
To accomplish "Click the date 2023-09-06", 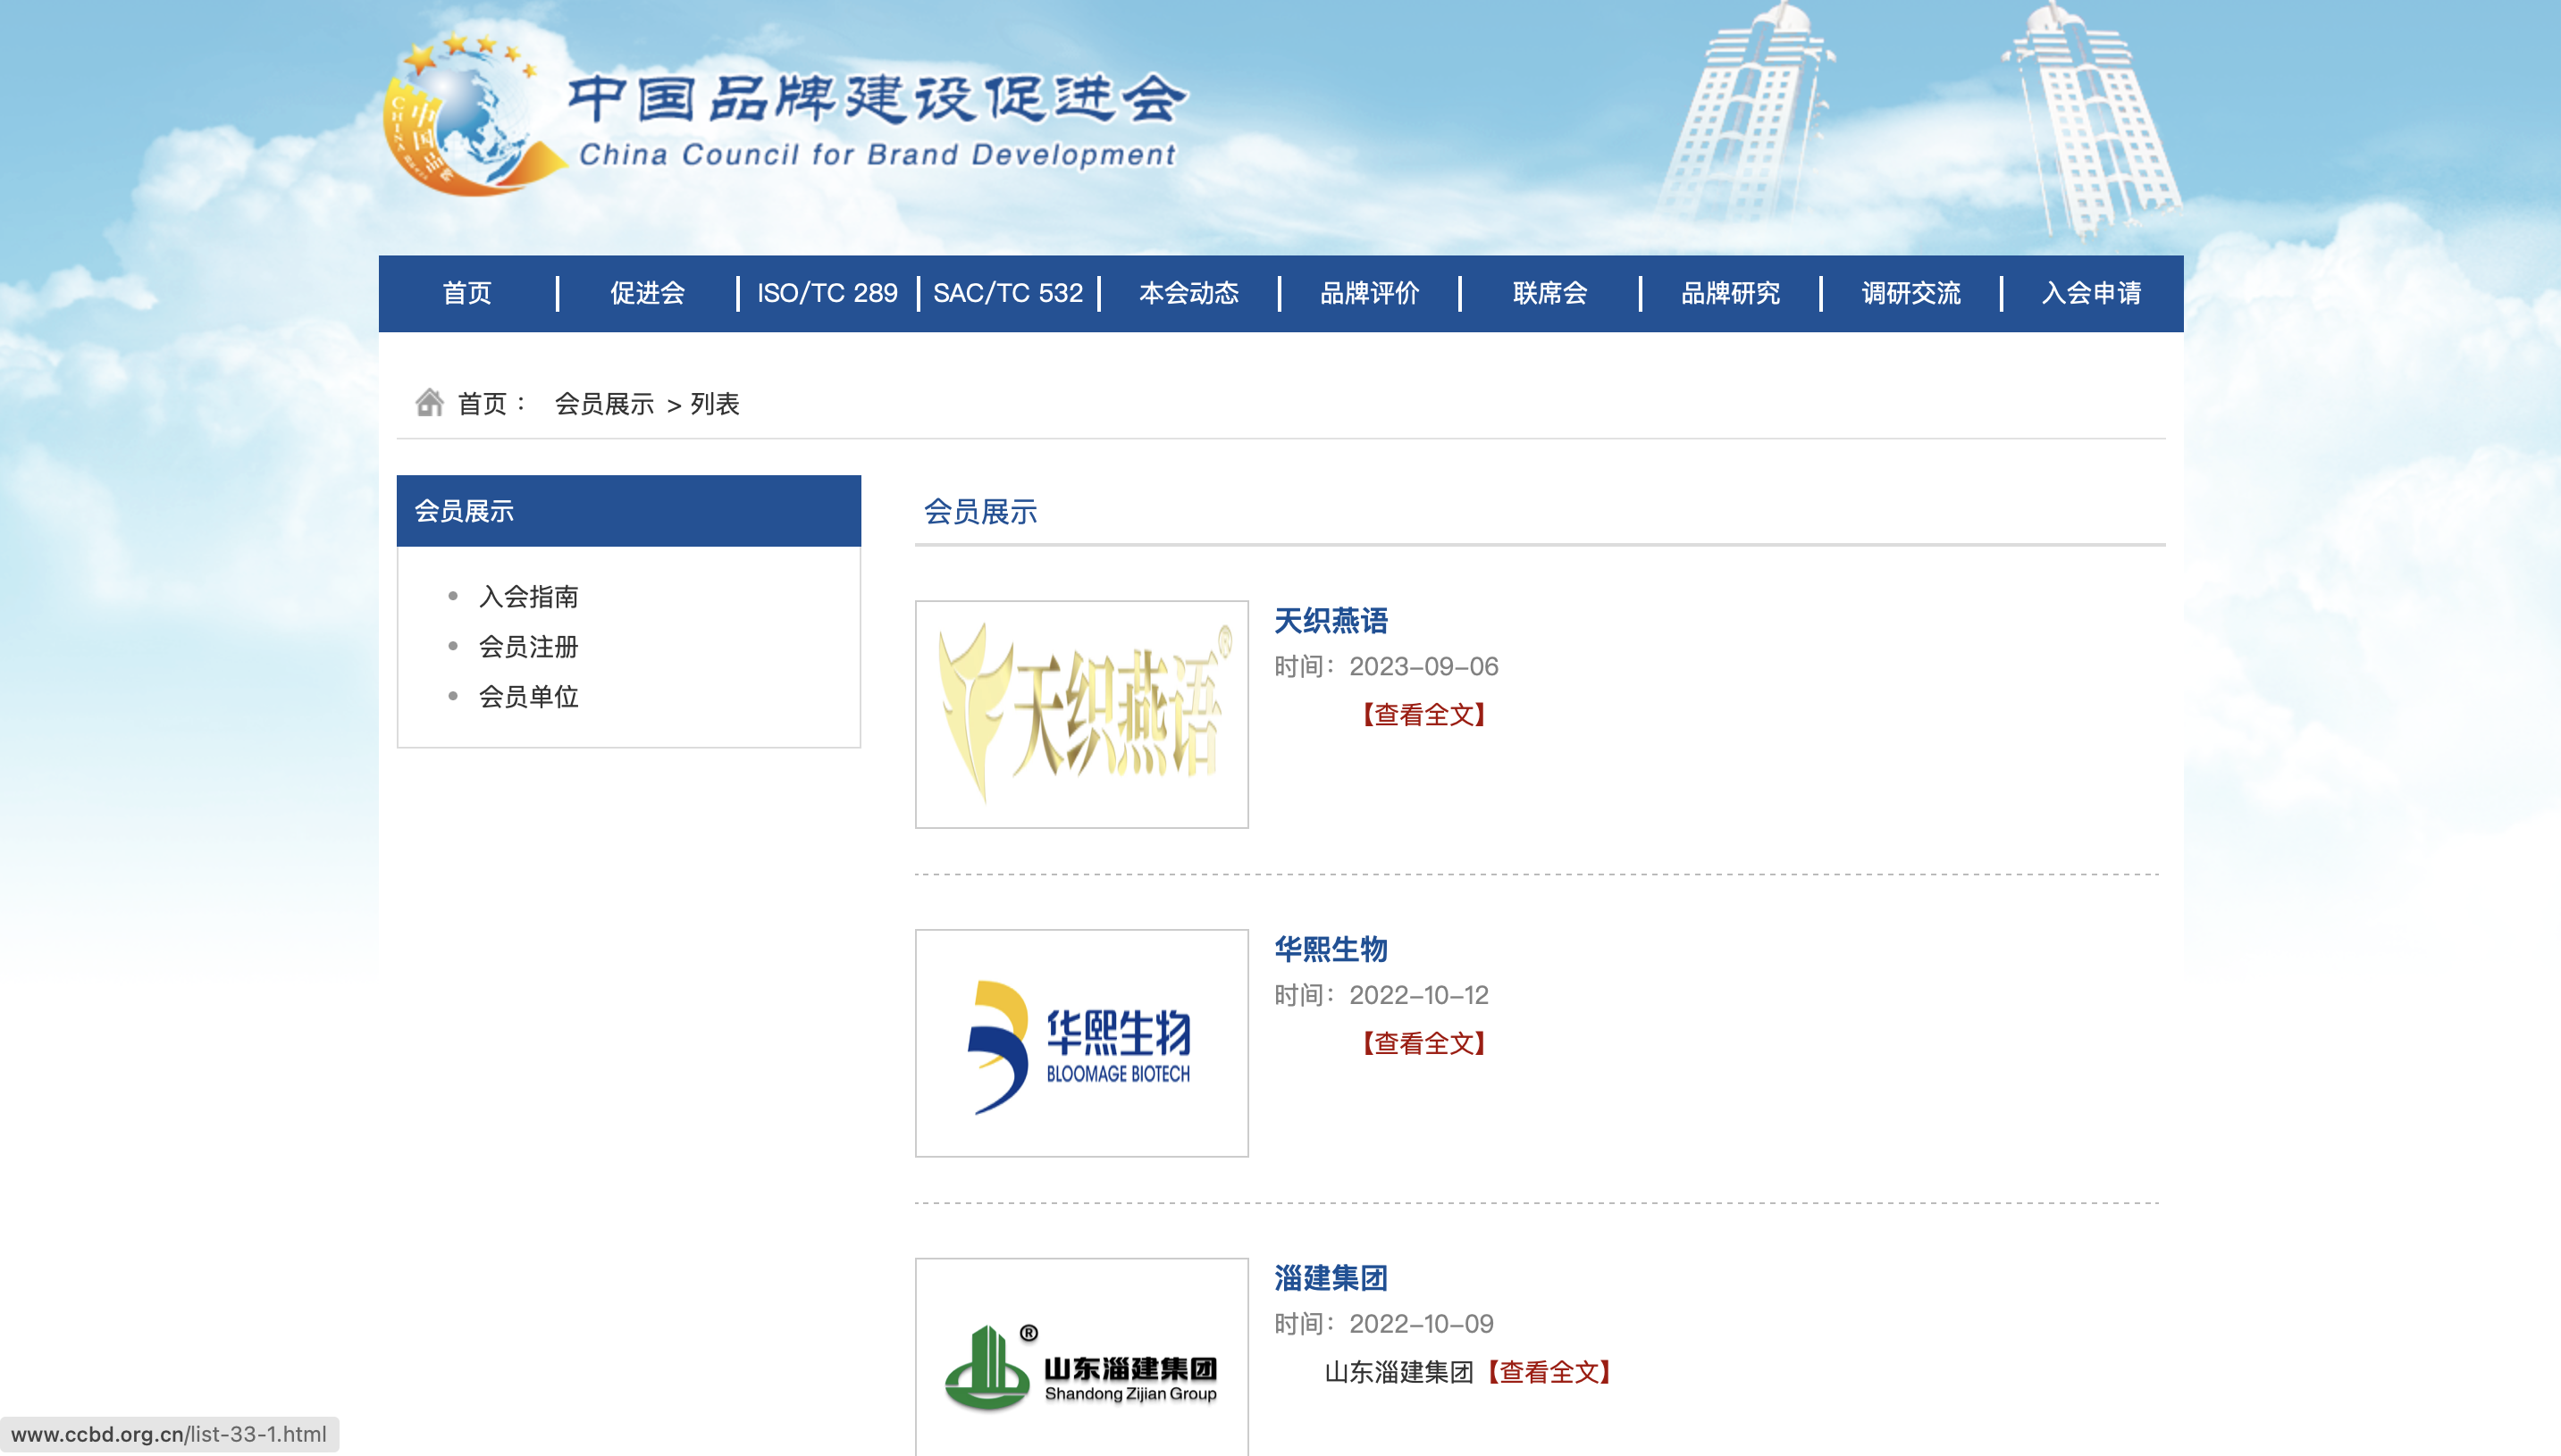I will (1423, 667).
